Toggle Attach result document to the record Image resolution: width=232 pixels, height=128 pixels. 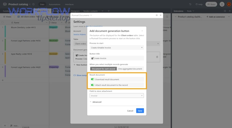point(93,85)
